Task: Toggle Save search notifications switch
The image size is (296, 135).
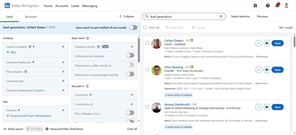Action: 133,27
